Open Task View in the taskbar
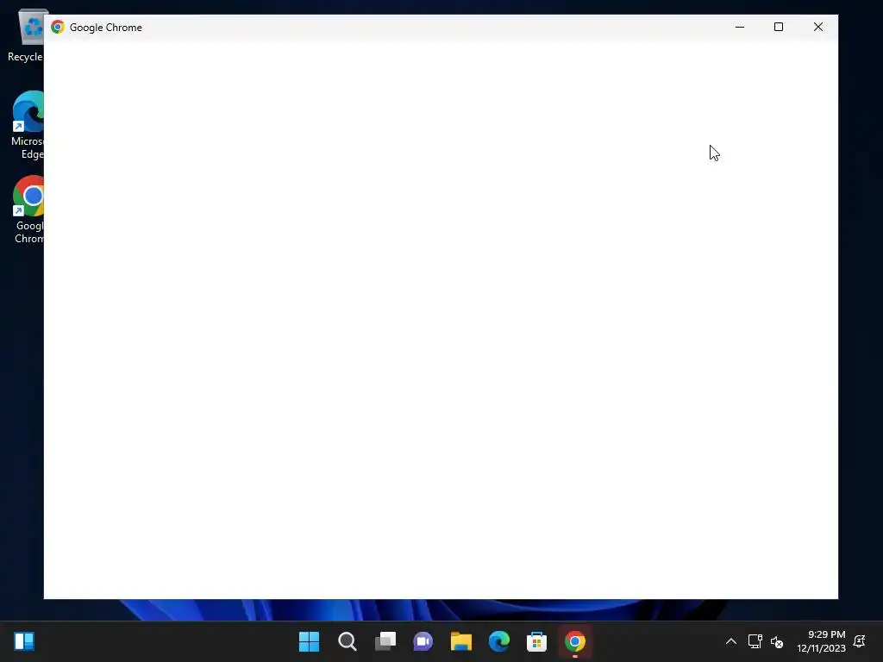 (385, 641)
